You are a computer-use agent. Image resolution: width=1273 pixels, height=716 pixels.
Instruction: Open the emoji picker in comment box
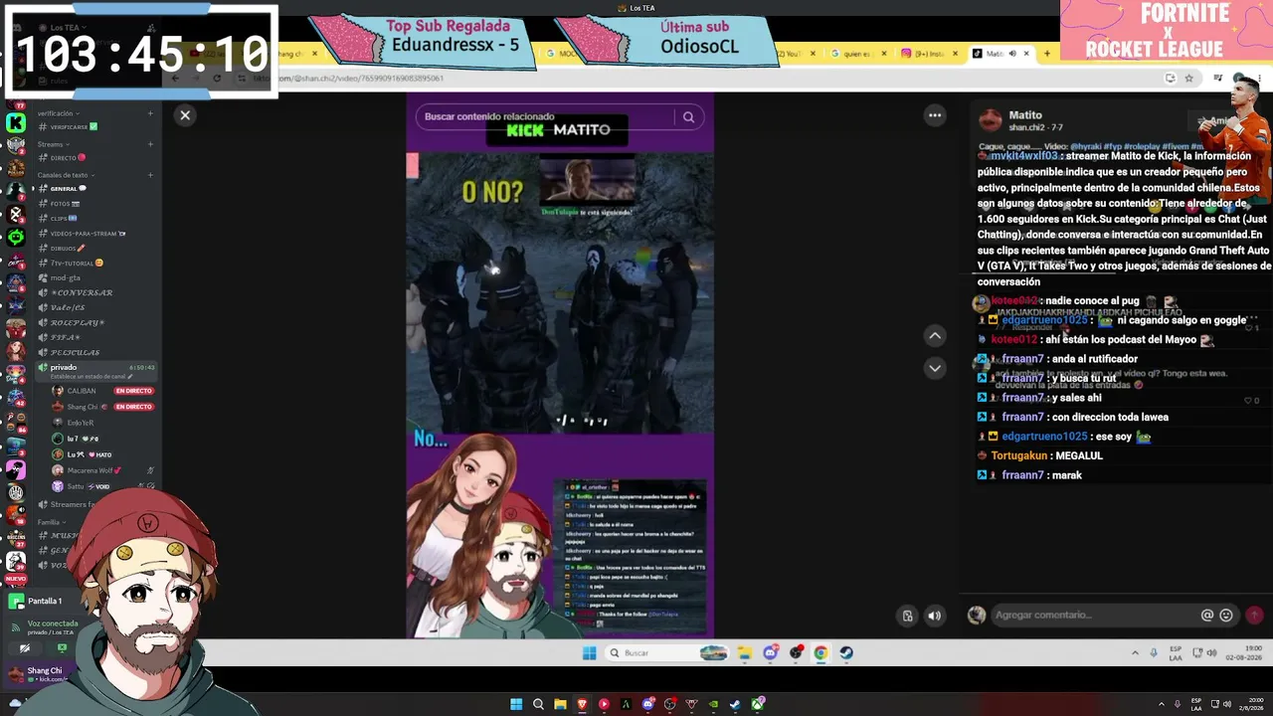pyautogui.click(x=1226, y=616)
